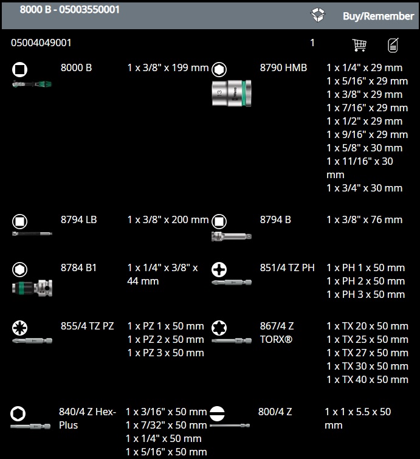Click the Buy/Remember box icon
Image resolution: width=420 pixels, height=459 pixels.
point(318,15)
